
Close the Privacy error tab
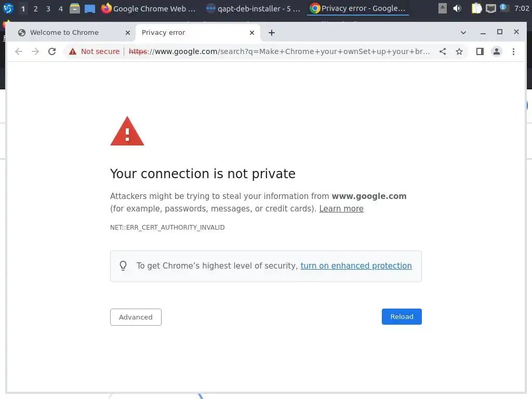252,32
